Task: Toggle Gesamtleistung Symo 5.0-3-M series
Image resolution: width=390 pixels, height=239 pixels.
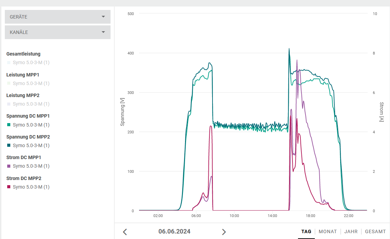Action: 28,63
